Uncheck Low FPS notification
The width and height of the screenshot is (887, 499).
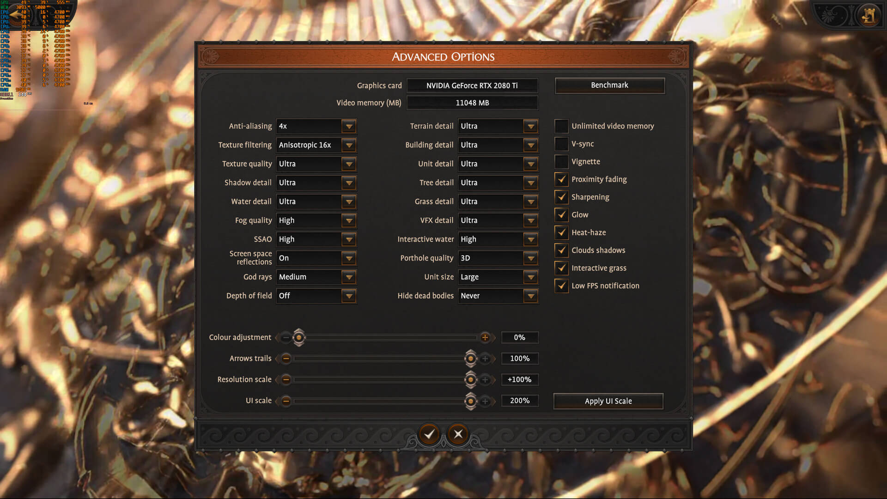point(561,286)
